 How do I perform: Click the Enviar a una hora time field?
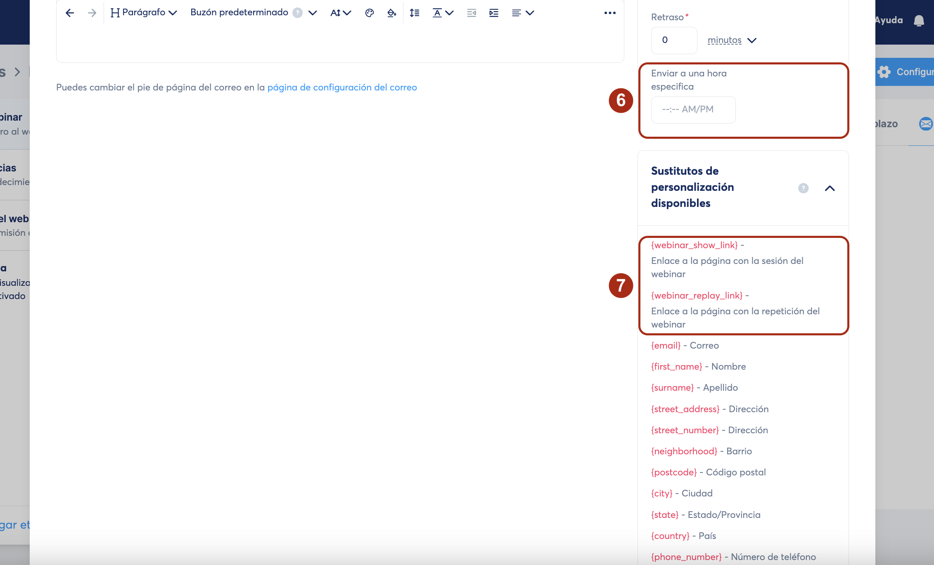tap(693, 109)
